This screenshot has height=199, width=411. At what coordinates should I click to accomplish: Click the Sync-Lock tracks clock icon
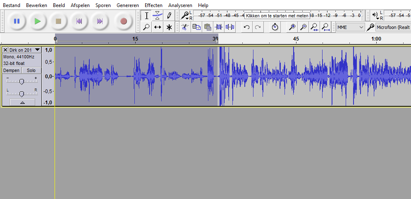[275, 27]
